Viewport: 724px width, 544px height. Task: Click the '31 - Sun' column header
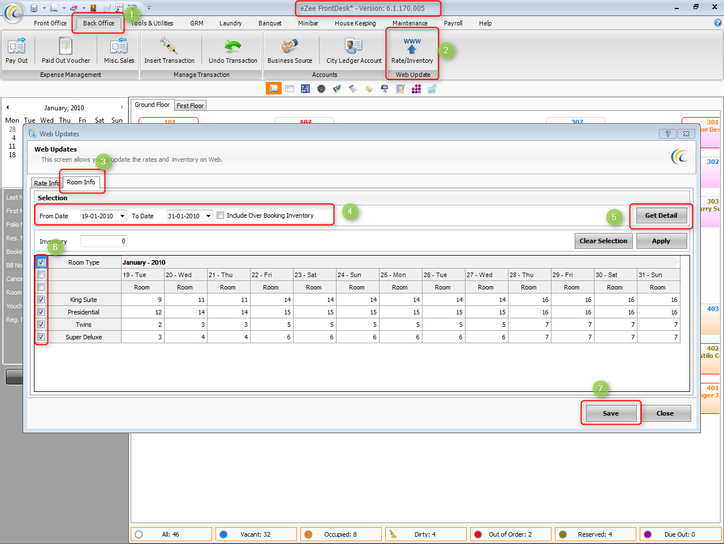pos(658,275)
